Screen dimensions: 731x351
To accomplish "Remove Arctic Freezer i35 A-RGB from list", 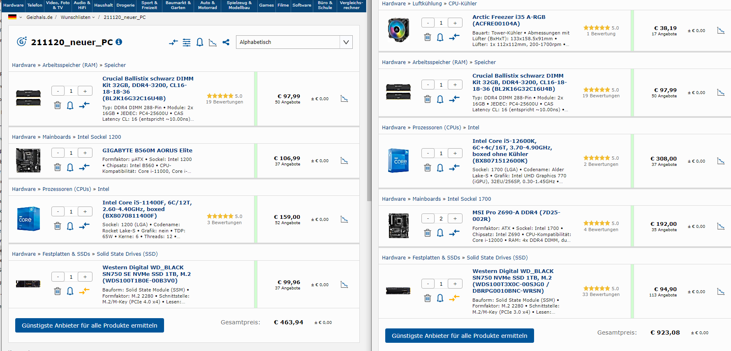I will coord(428,37).
